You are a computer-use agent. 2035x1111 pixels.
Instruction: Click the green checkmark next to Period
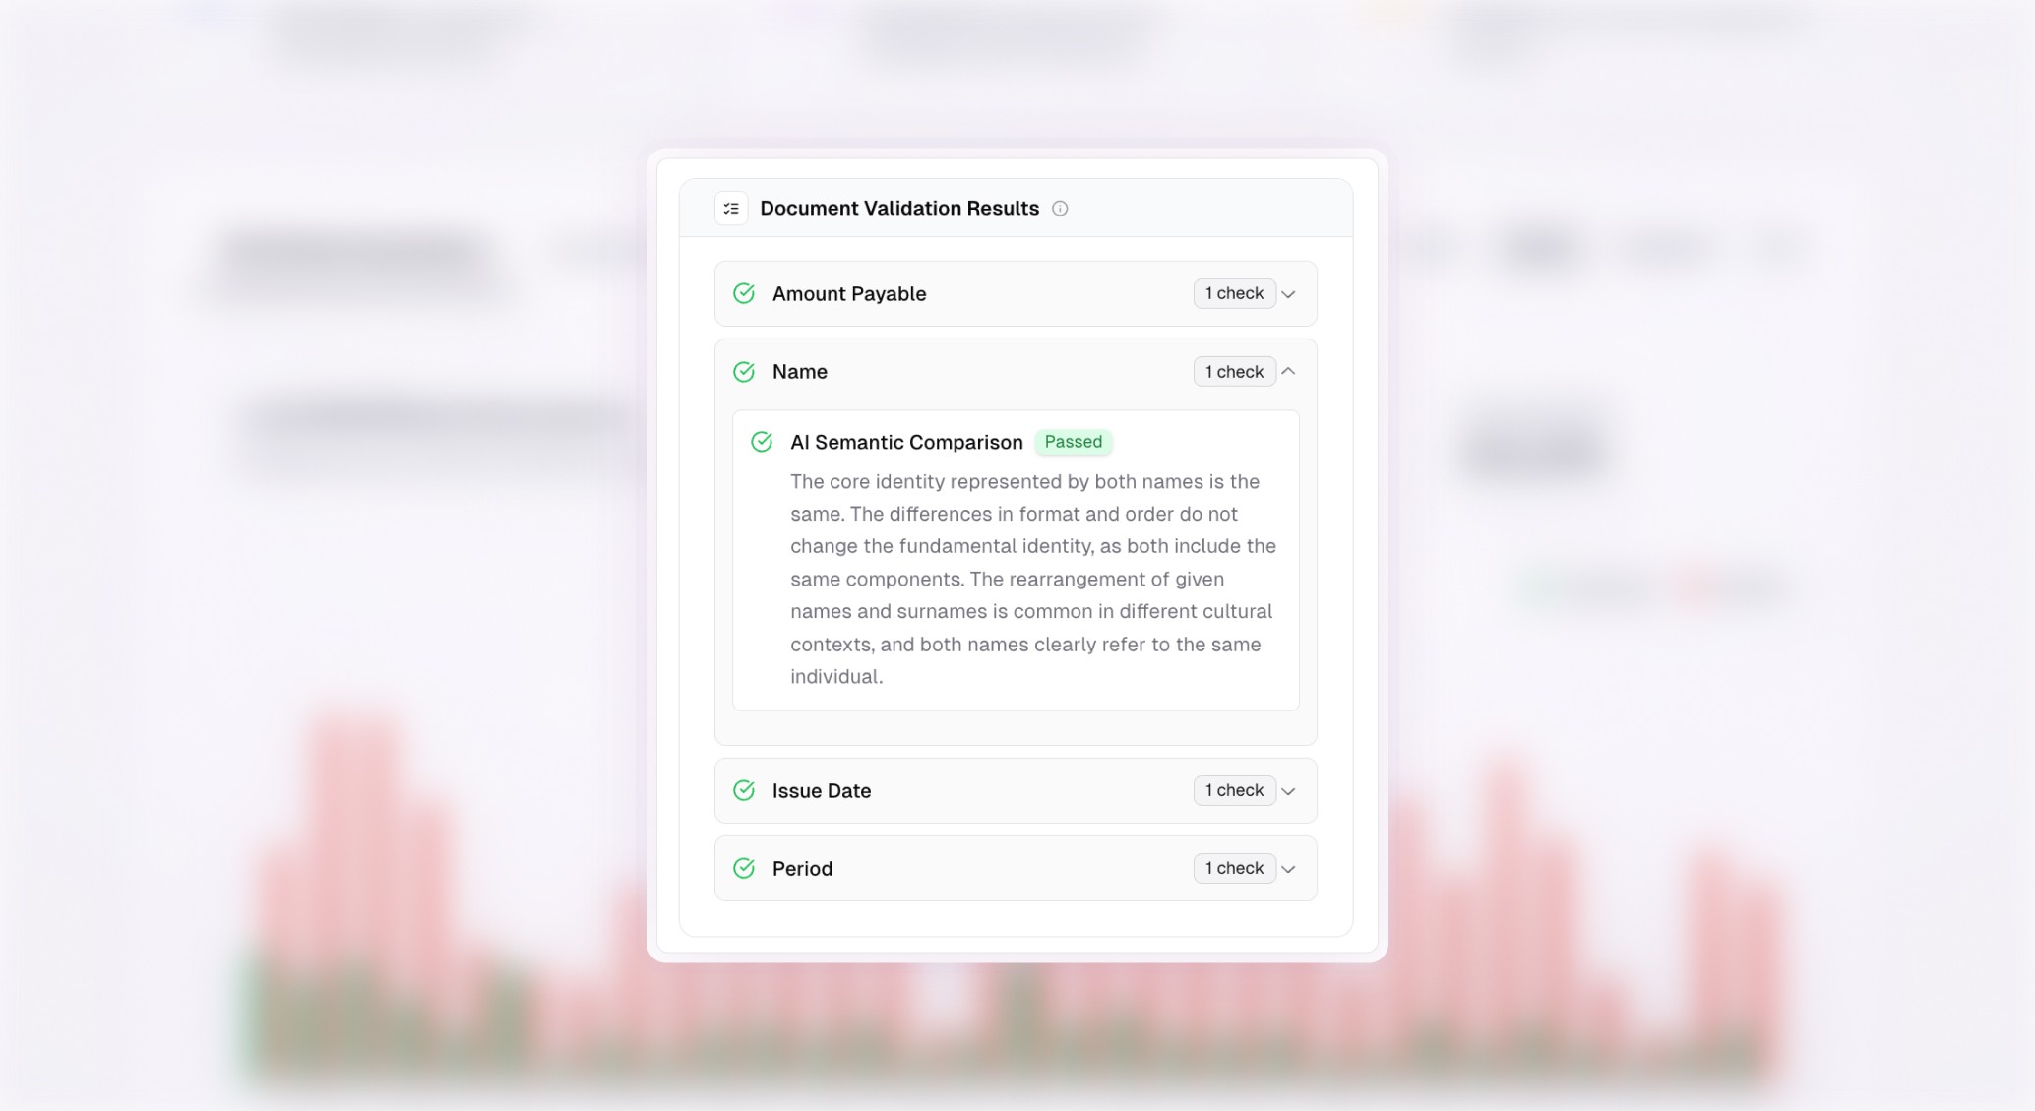pos(744,868)
